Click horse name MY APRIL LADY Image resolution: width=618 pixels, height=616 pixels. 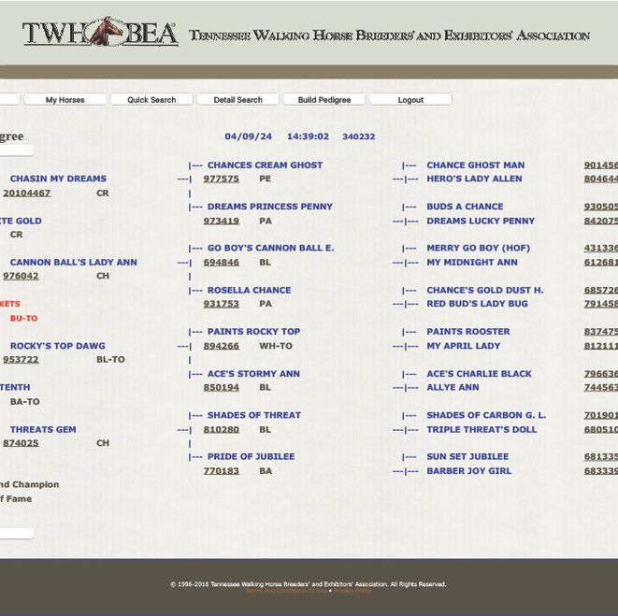[x=464, y=346]
